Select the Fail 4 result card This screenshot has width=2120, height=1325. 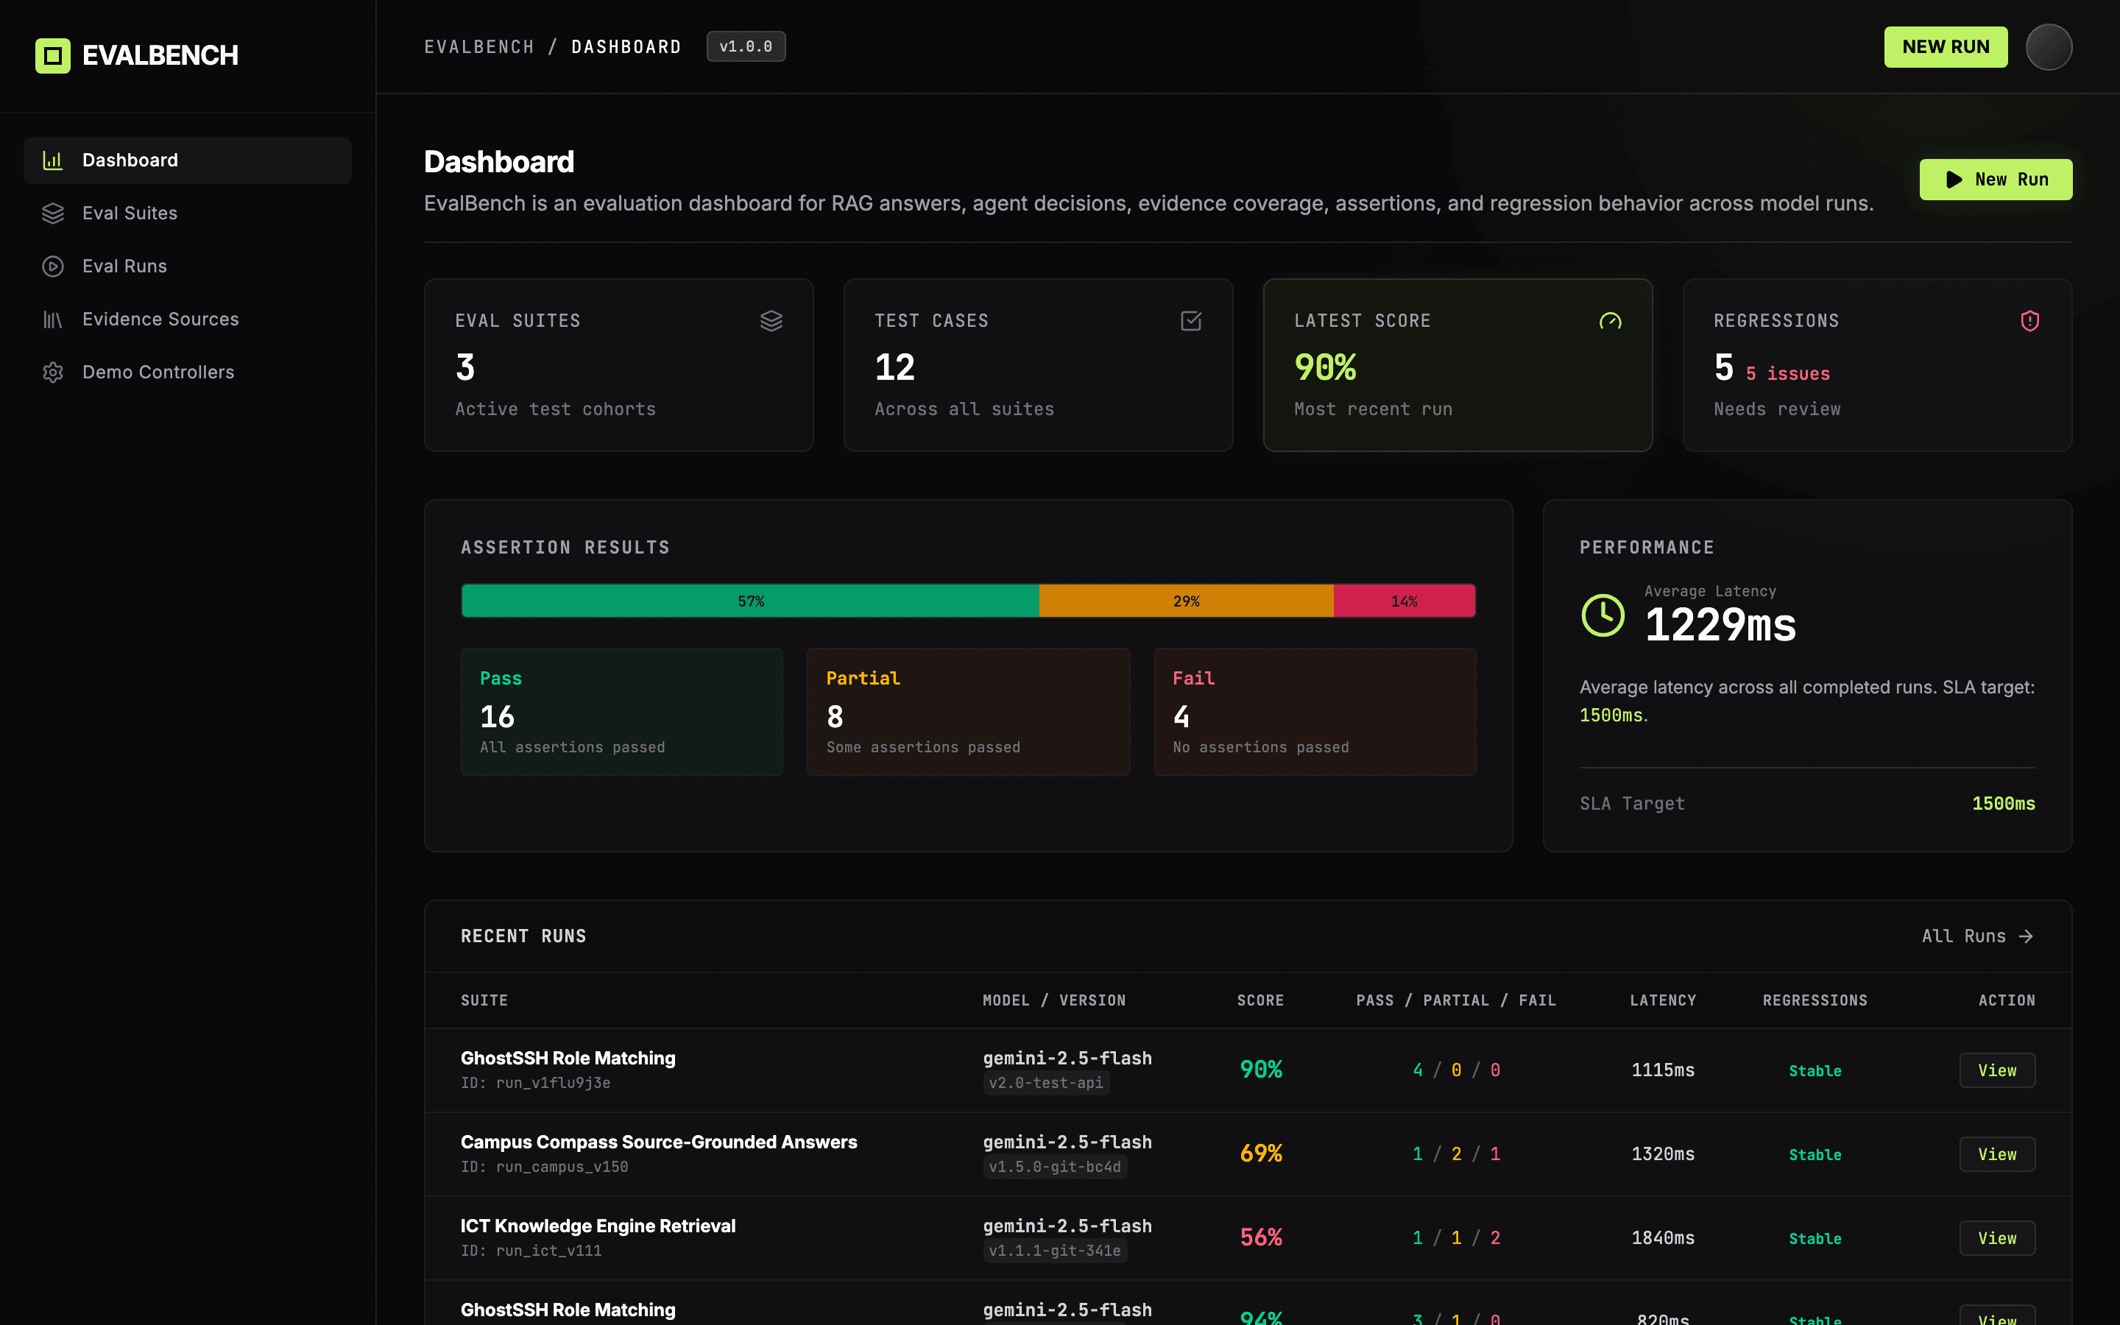tap(1315, 712)
